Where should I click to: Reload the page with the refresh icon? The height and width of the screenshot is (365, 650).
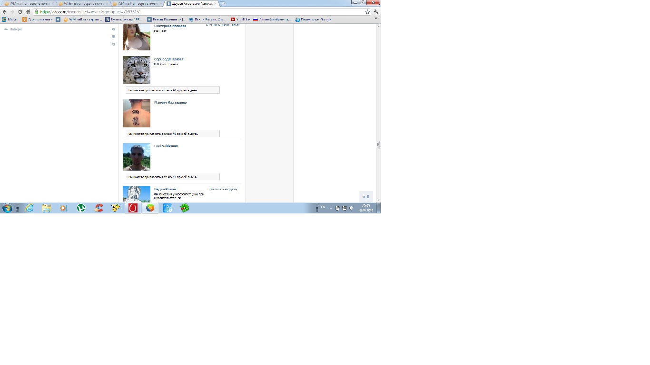20,12
